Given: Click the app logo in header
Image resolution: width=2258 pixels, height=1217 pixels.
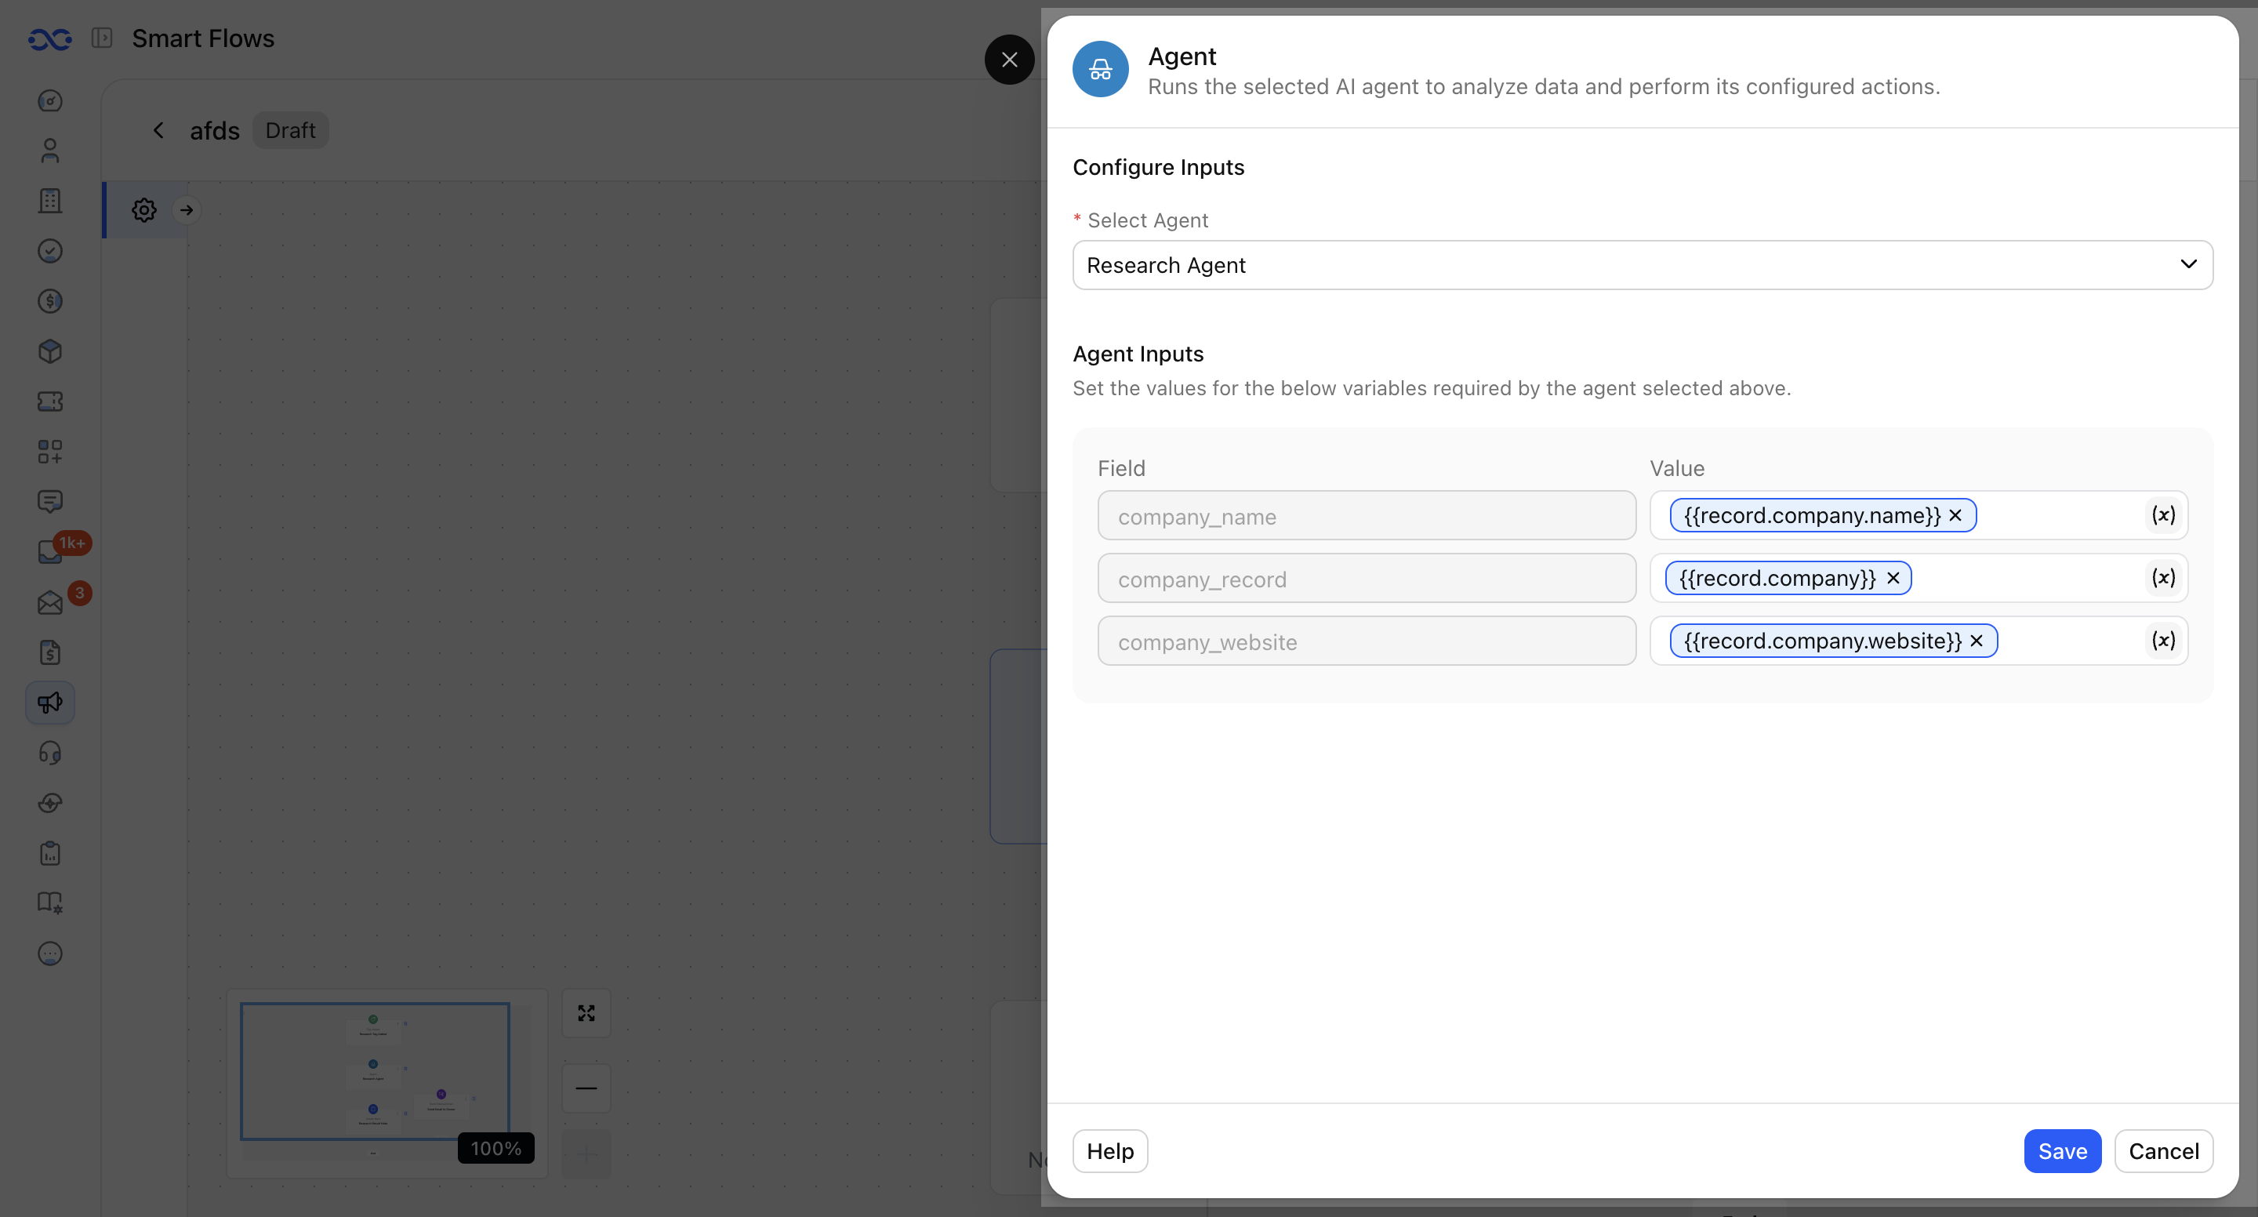Looking at the screenshot, I should [50, 38].
